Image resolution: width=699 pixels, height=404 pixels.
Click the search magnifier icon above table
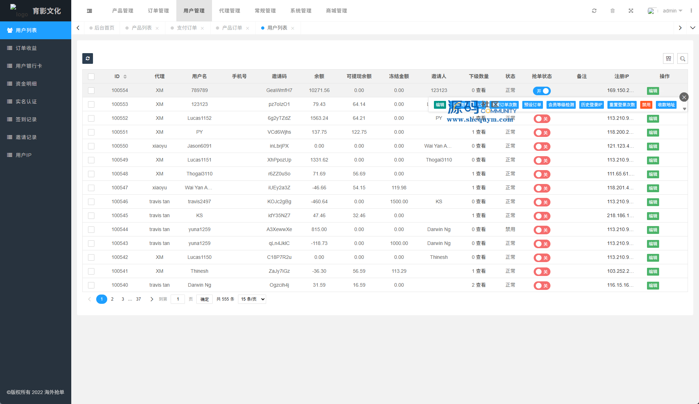click(x=683, y=58)
